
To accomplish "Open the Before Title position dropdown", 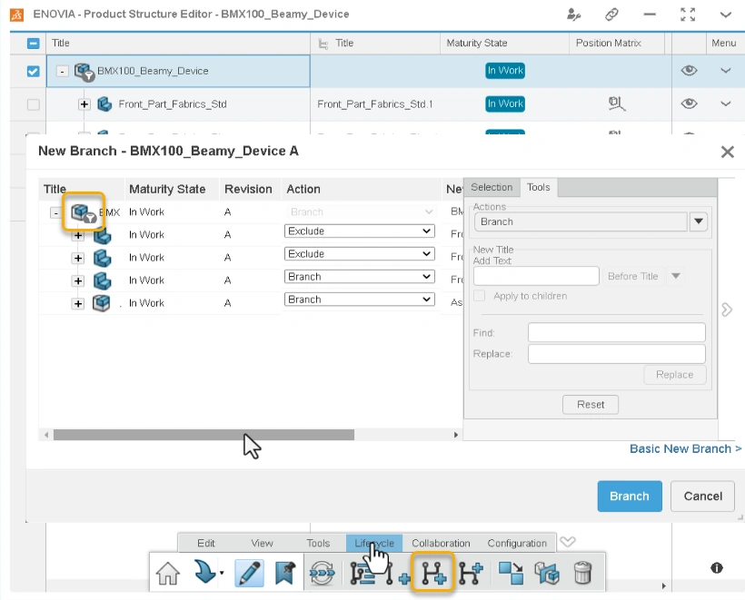I will coord(676,276).
